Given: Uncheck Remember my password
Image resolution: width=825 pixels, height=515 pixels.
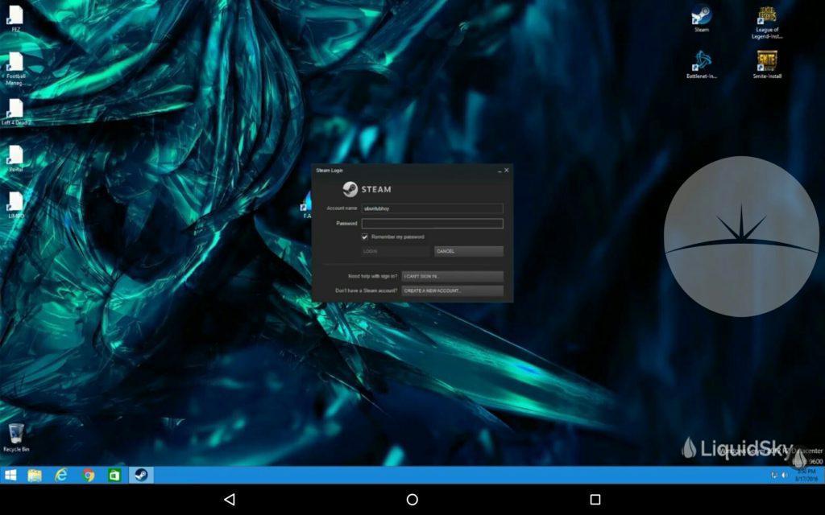Looking at the screenshot, I should [x=365, y=237].
